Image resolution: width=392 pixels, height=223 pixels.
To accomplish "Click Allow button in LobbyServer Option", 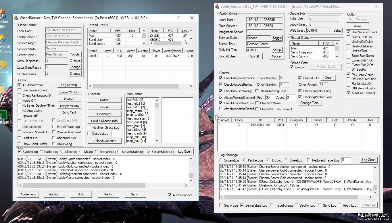I will point(358,26).
